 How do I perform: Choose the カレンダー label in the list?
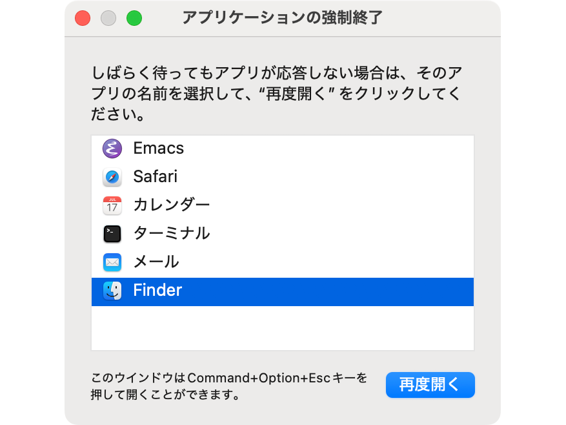pyautogui.click(x=172, y=205)
